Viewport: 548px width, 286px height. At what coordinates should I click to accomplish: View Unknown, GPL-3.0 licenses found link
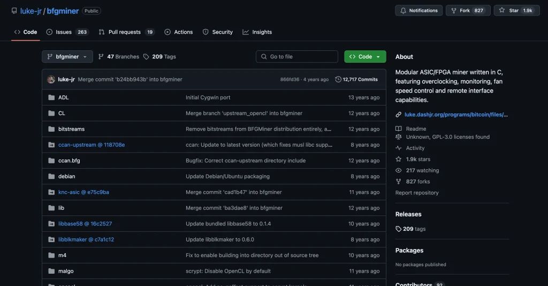448,137
